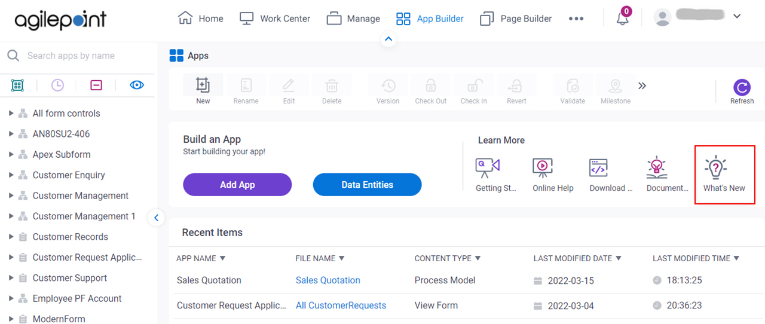Viewport: 765px width, 324px height.
Task: Click the Add App button
Action: 237,185
